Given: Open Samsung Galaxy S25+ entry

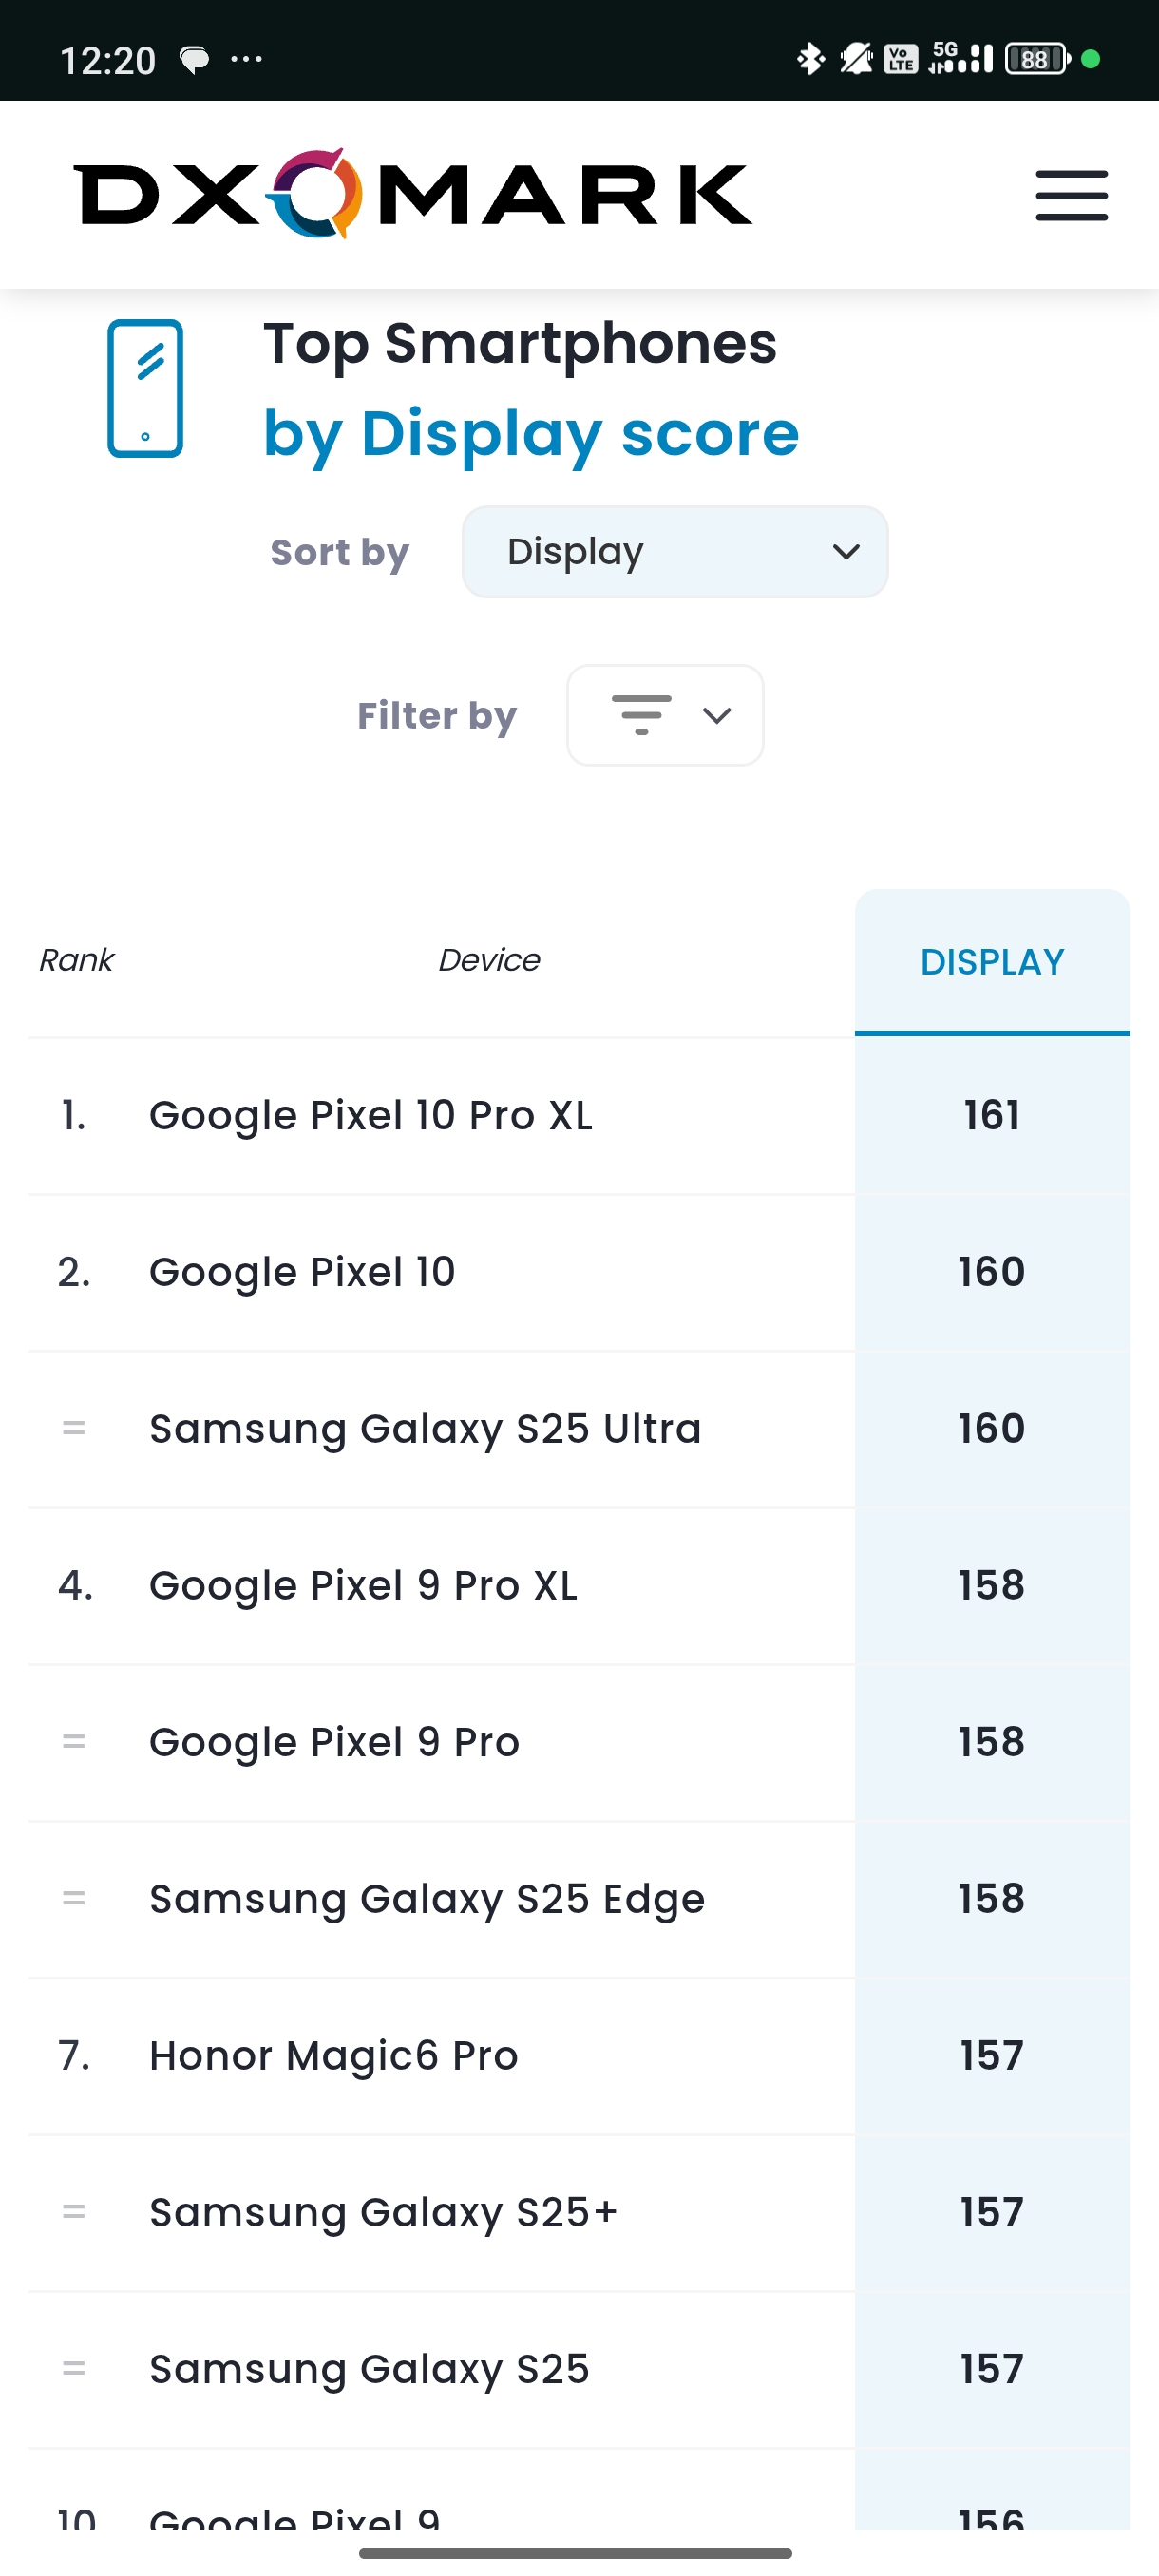Looking at the screenshot, I should pos(383,2212).
